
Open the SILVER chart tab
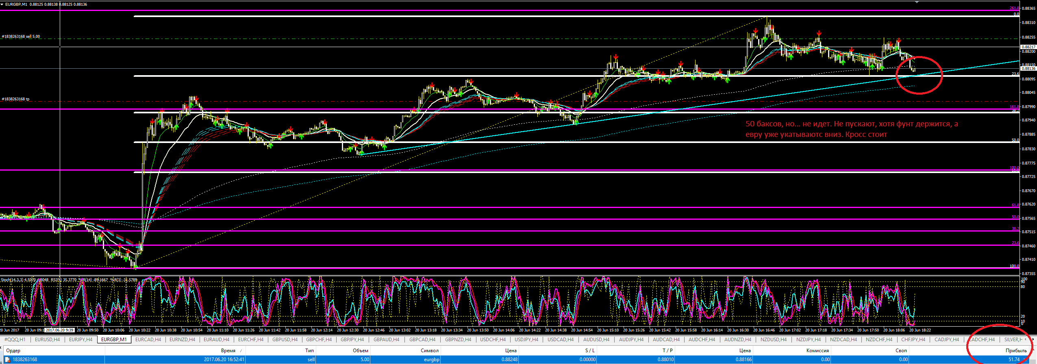click(x=1013, y=340)
